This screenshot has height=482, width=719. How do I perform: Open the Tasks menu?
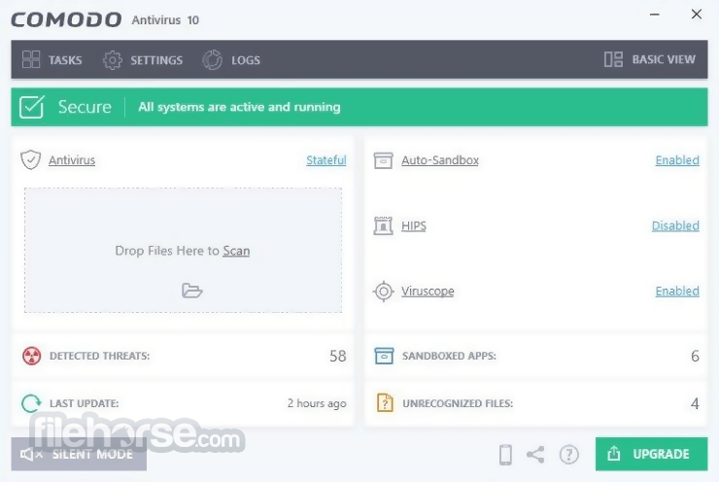(x=51, y=59)
